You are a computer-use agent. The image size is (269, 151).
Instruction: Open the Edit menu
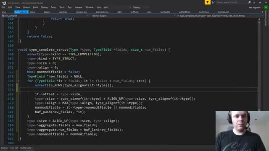[x=10, y=8]
